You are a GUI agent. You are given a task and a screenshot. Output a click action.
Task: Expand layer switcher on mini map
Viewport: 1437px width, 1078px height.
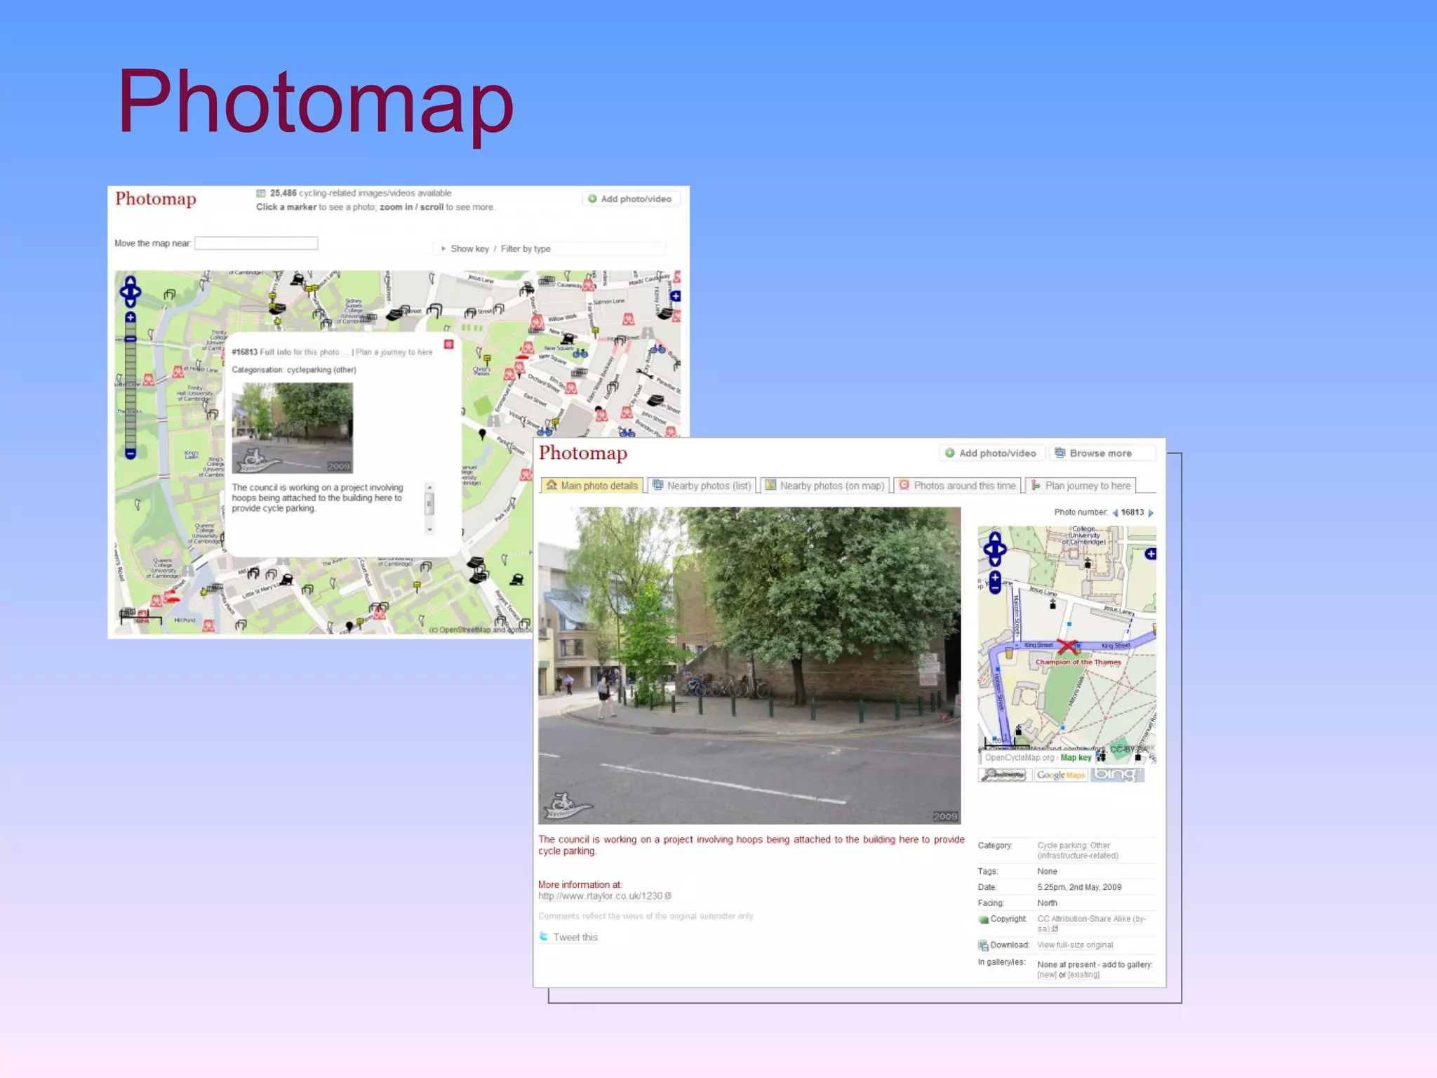[1151, 554]
